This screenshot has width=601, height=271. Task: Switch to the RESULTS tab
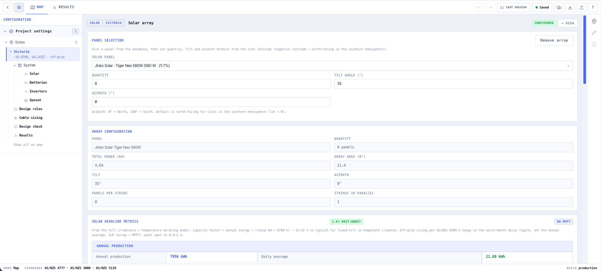click(63, 7)
